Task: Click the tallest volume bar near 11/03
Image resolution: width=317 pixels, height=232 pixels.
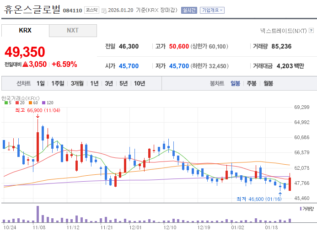Action: coord(38,214)
